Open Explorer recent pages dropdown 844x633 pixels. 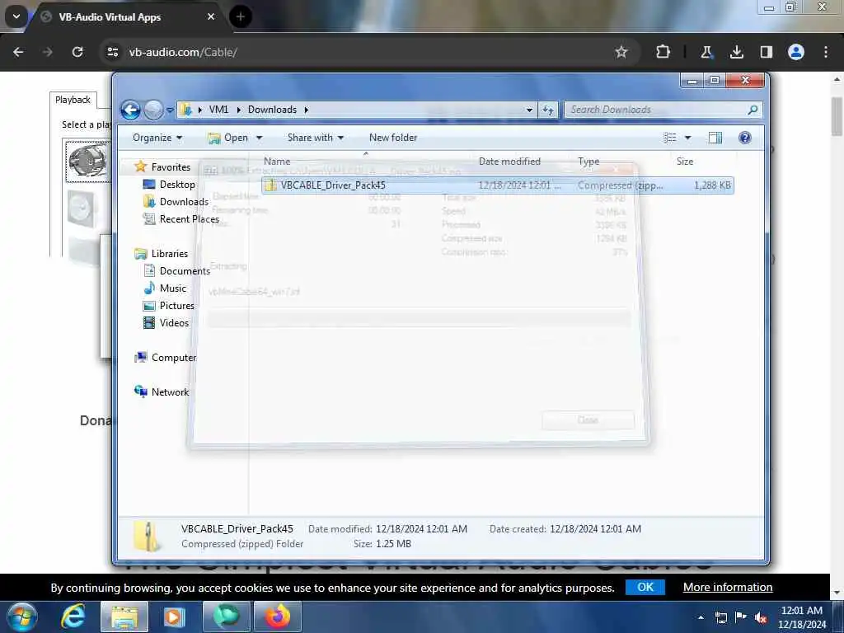coord(170,110)
